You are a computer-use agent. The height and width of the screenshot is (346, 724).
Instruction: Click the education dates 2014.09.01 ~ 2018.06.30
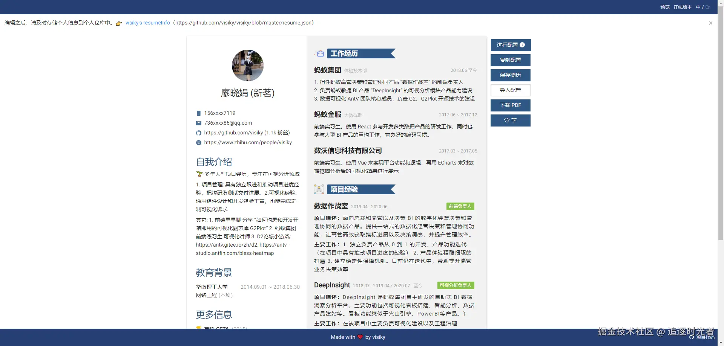(x=270, y=287)
